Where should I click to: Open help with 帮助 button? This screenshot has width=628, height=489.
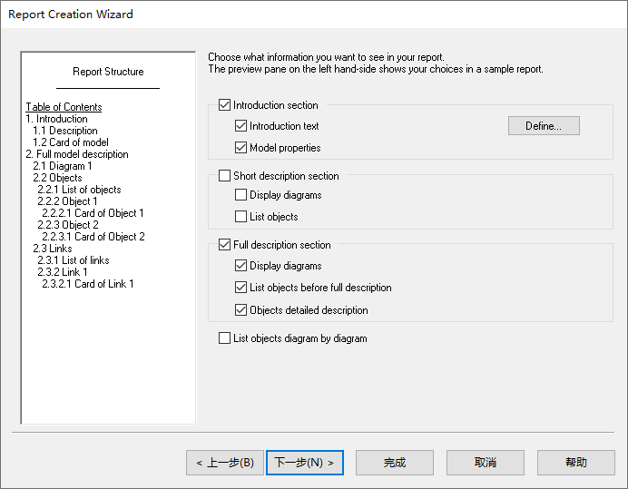pyautogui.click(x=576, y=463)
